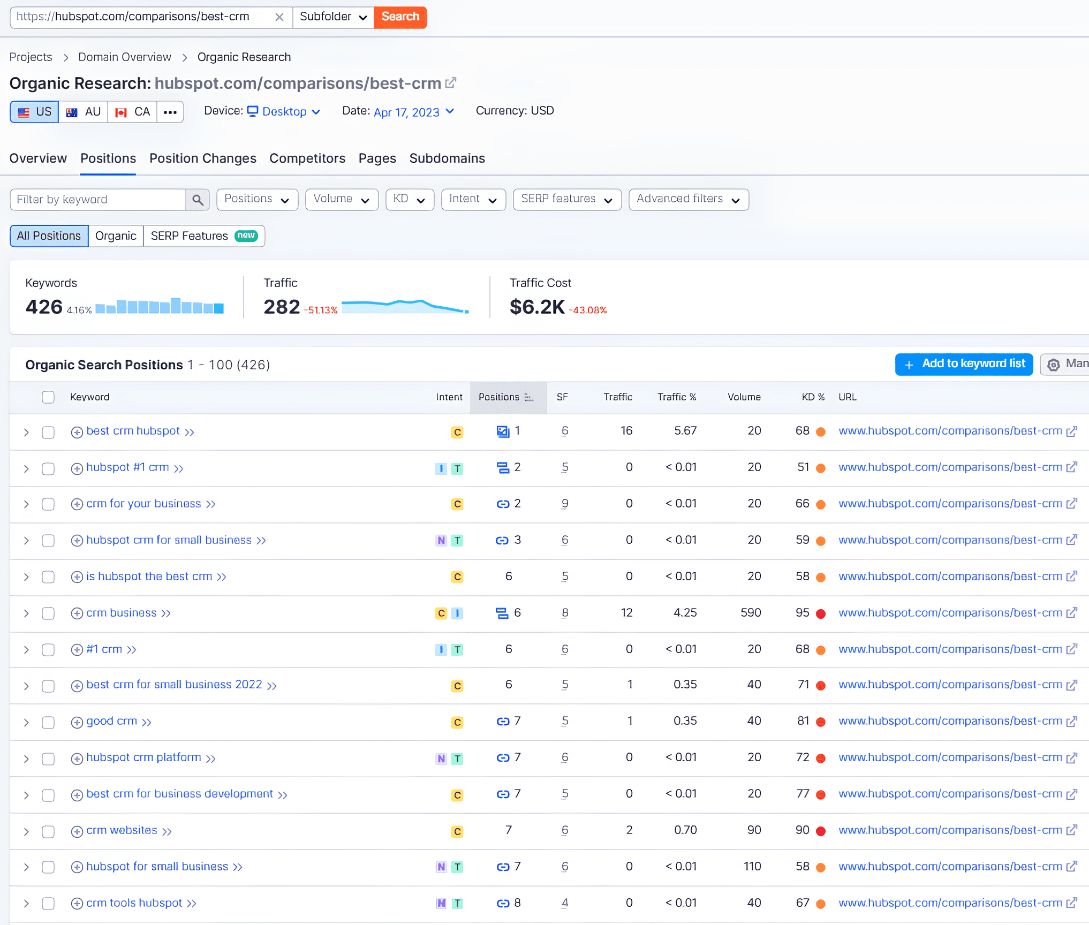Click the add icon beside 'best crm hubspot'
This screenshot has height=925, width=1089.
coord(77,432)
